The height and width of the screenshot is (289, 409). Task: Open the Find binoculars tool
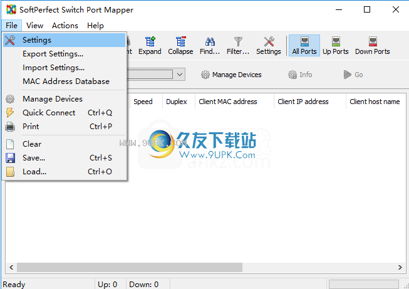(210, 46)
